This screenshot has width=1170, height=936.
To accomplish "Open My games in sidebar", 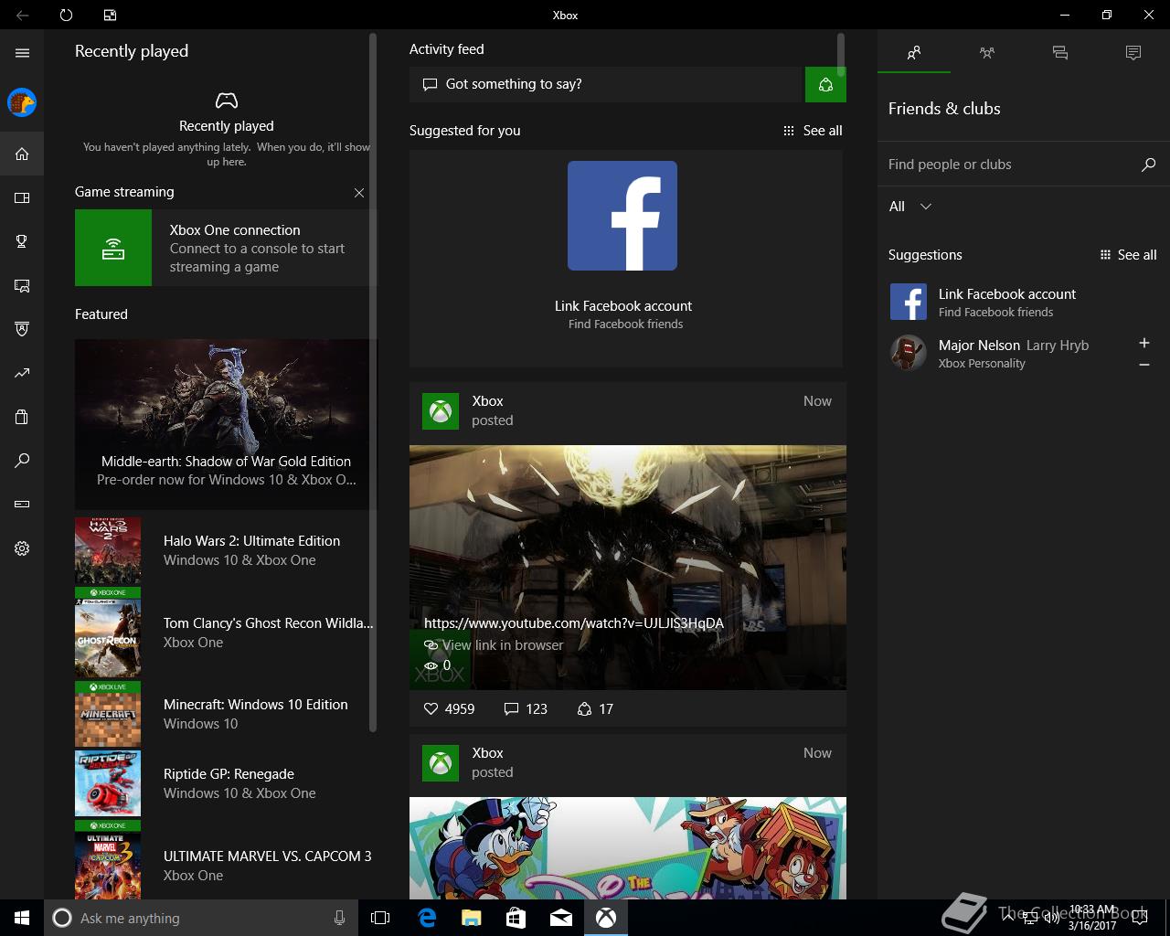I will point(22,197).
